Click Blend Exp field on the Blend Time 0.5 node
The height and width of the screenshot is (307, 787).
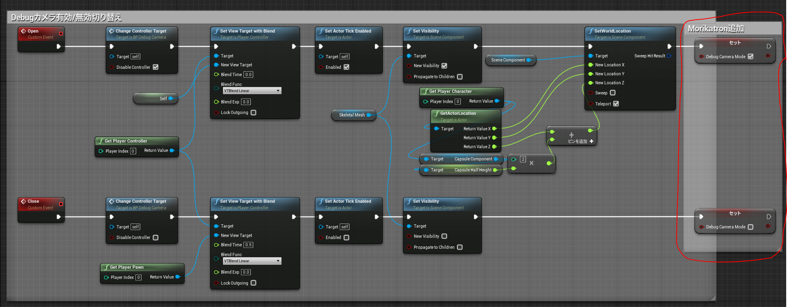pos(246,272)
